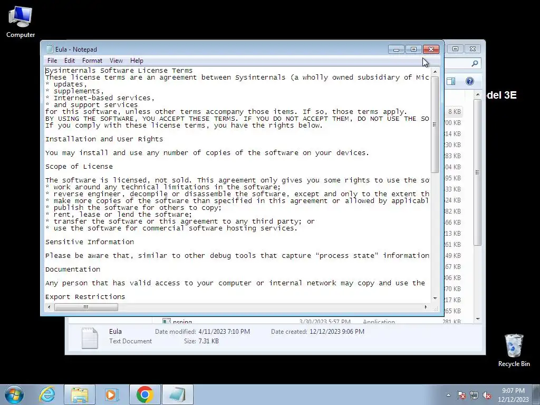
Task: Click Explorer file list scrollbar up arrow
Action: click(478, 94)
